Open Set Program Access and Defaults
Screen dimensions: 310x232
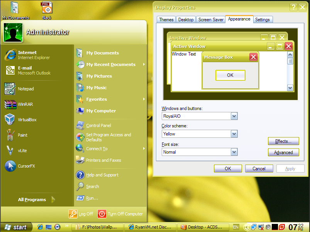pos(110,137)
